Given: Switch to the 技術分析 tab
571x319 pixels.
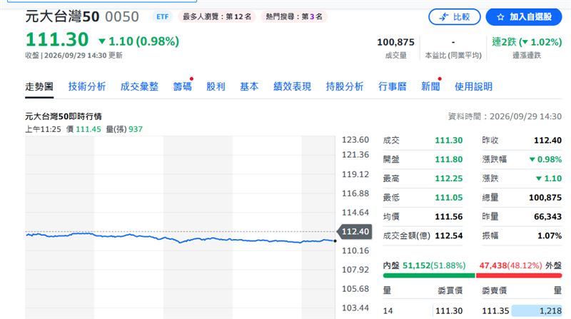Looking at the screenshot, I should pyautogui.click(x=87, y=86).
